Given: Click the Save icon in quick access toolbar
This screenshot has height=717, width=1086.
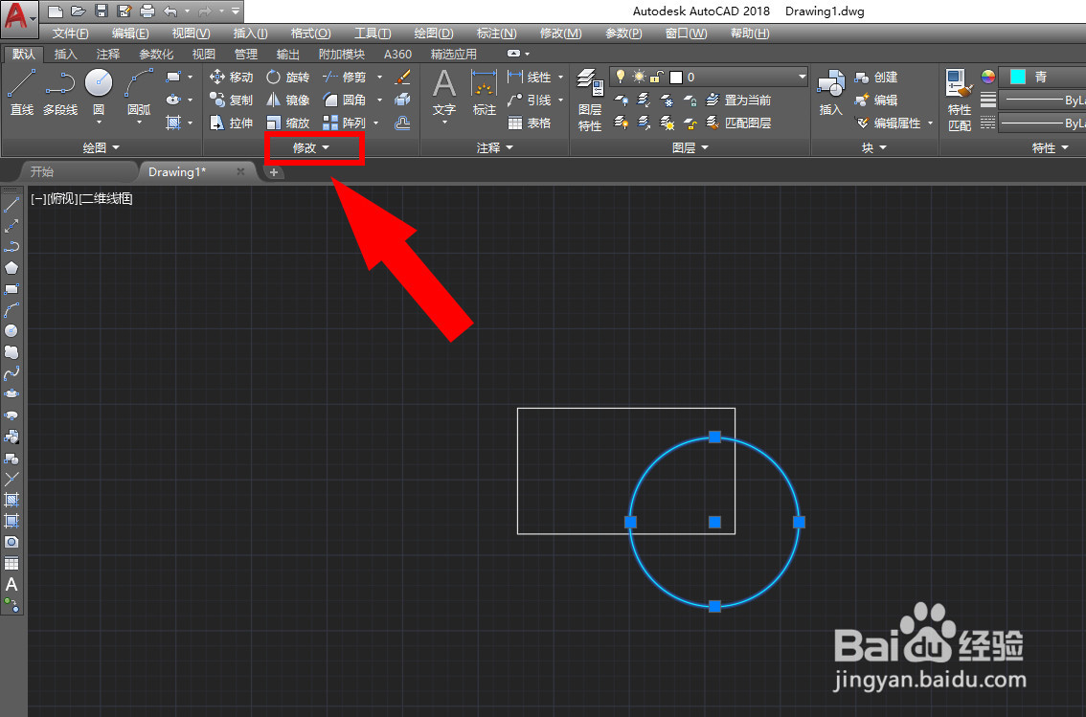Looking at the screenshot, I should [102, 11].
